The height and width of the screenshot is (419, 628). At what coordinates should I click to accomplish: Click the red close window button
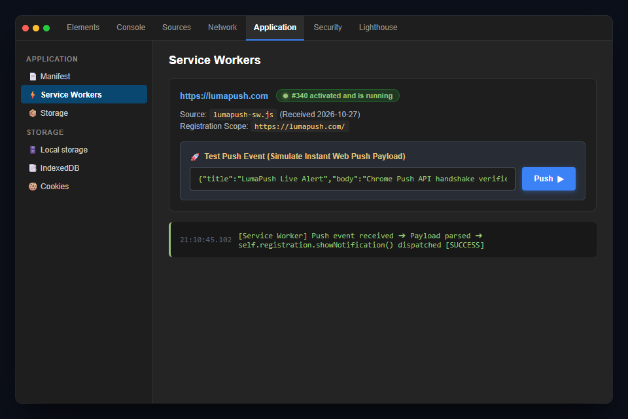coord(26,28)
